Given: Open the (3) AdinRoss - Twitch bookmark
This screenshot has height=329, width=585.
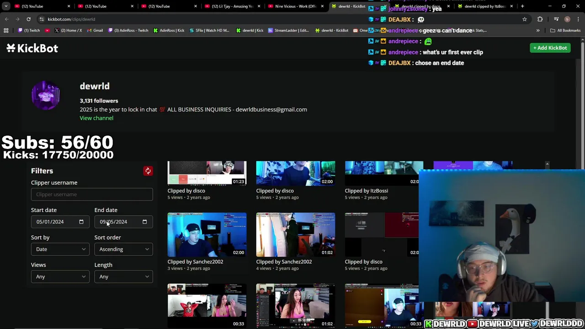Looking at the screenshot, I should (128, 30).
